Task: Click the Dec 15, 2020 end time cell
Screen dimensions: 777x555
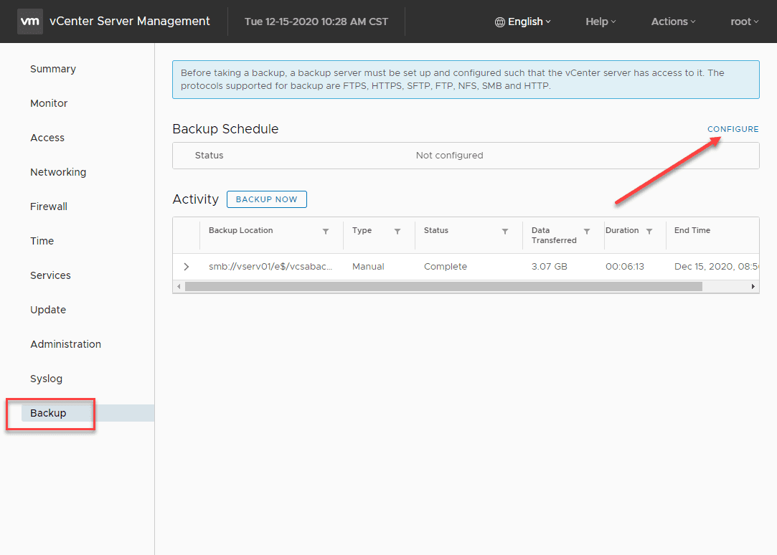Action: (716, 266)
